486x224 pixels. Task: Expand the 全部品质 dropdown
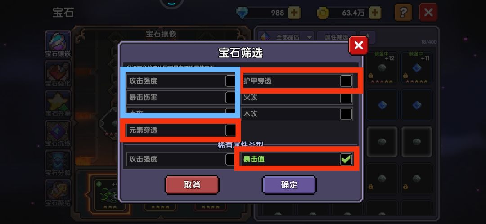pos(286,37)
